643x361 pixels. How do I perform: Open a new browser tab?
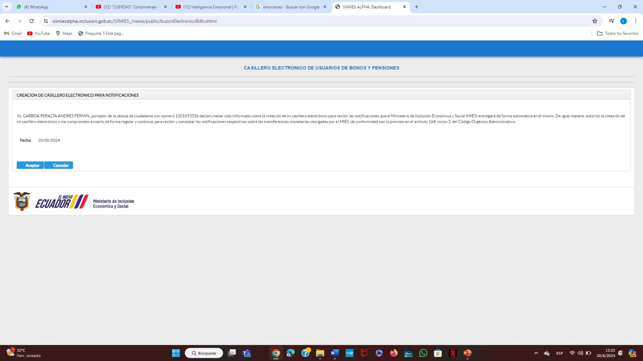pos(416,7)
